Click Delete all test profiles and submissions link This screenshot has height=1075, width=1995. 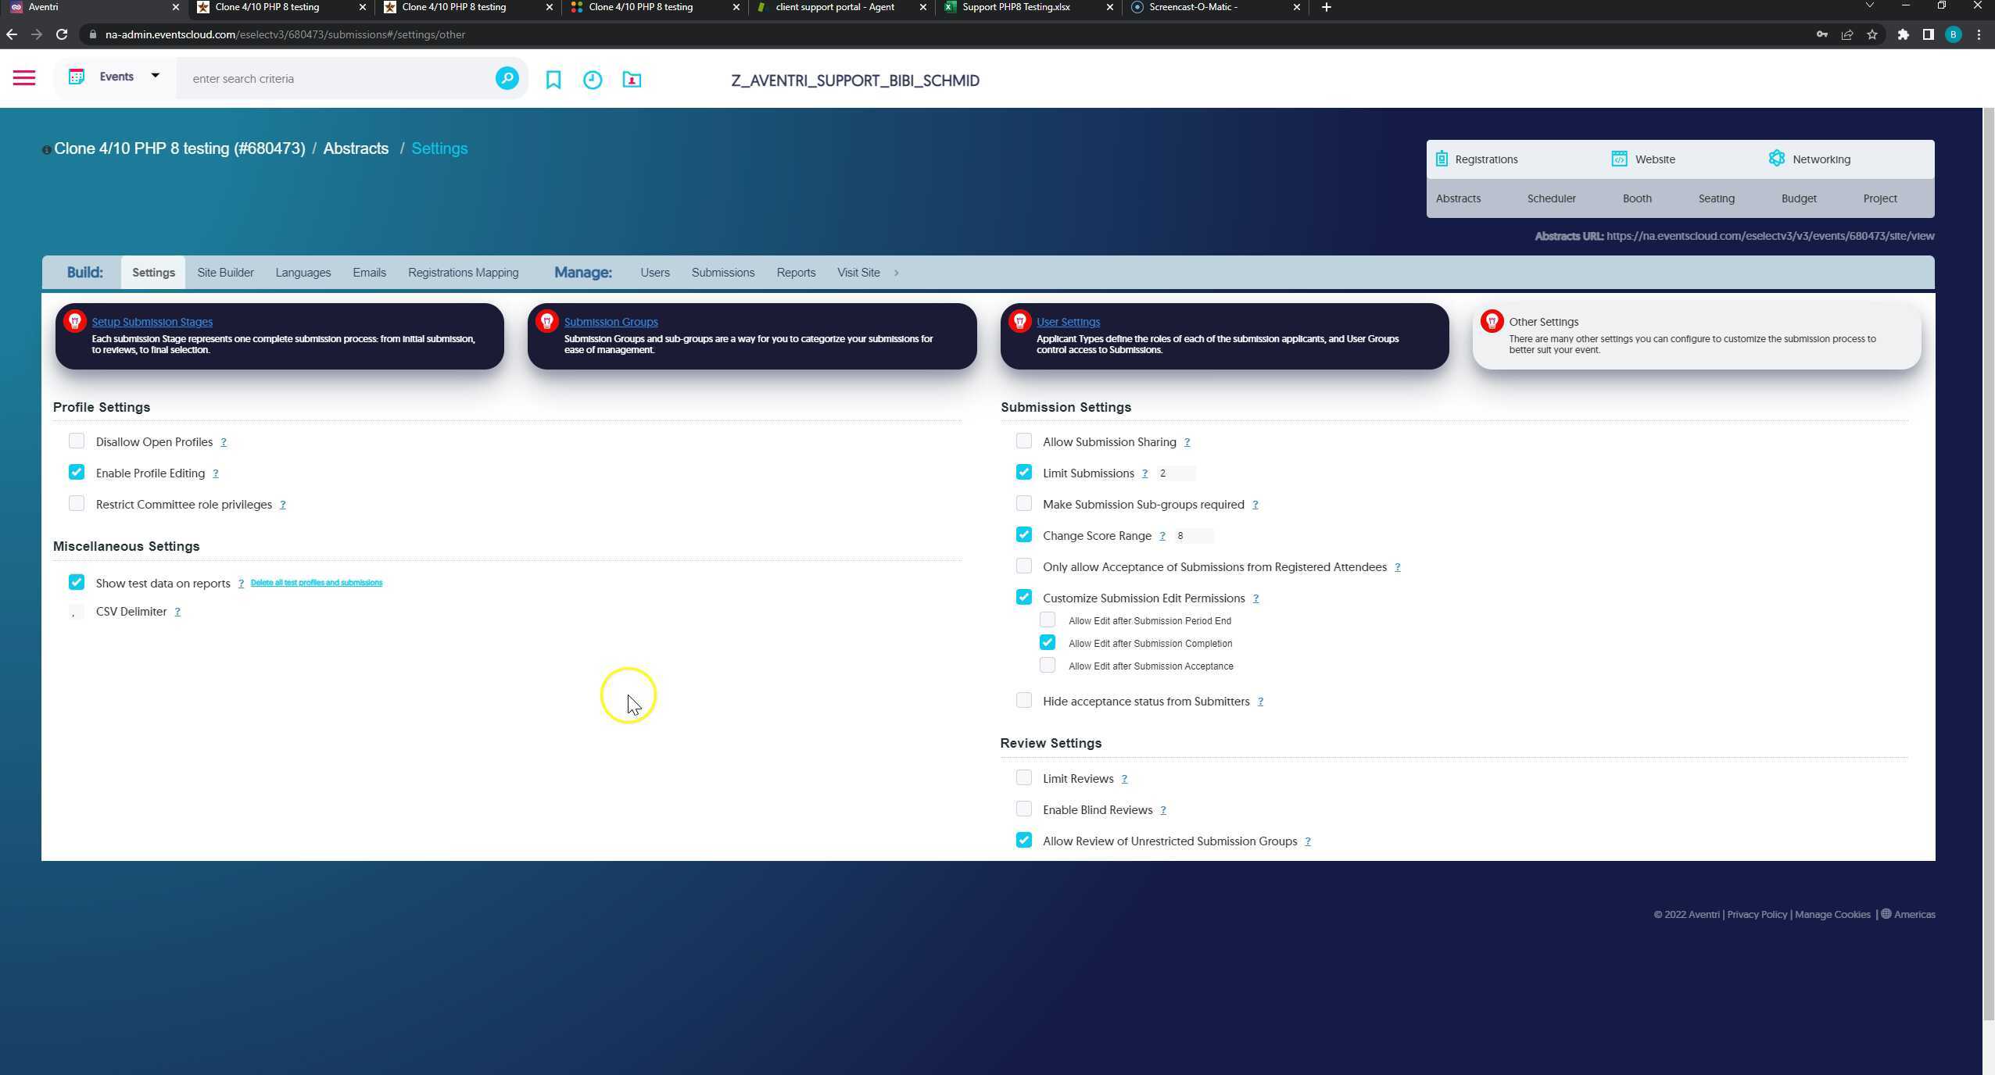click(x=316, y=583)
